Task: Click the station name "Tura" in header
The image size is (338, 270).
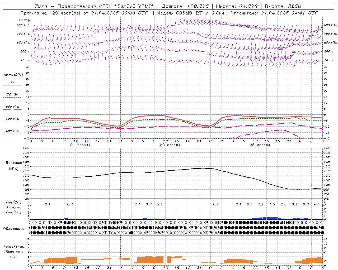Action: [41, 6]
